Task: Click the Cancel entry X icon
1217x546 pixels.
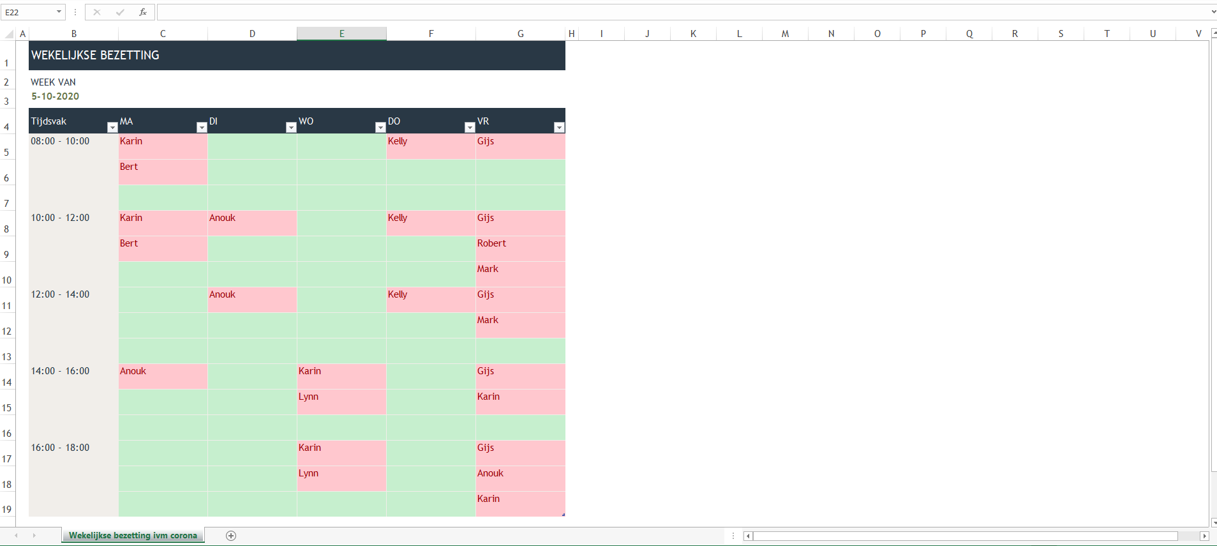Action: pyautogui.click(x=97, y=12)
